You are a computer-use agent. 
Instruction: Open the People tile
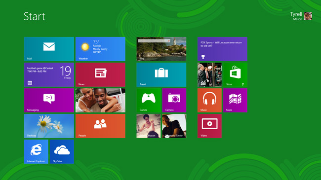(100, 126)
